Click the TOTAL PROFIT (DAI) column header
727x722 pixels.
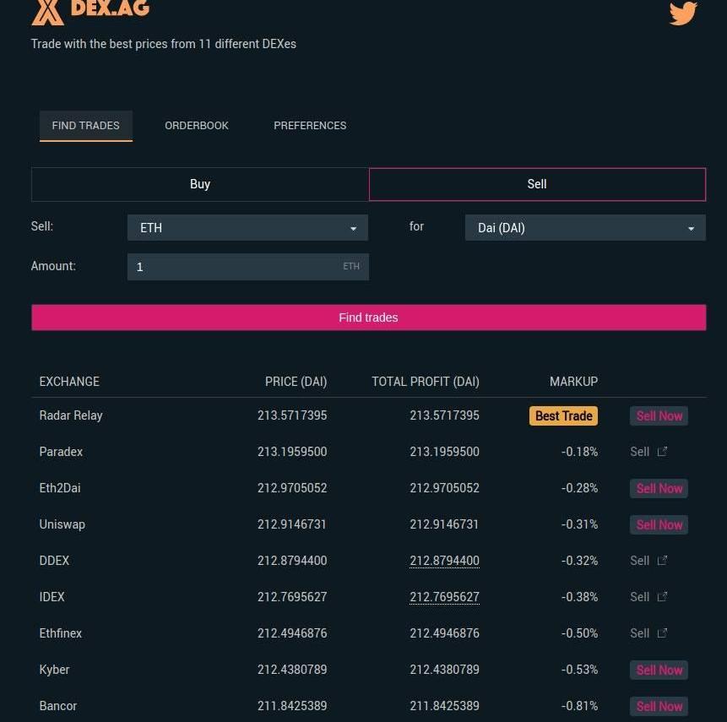426,382
